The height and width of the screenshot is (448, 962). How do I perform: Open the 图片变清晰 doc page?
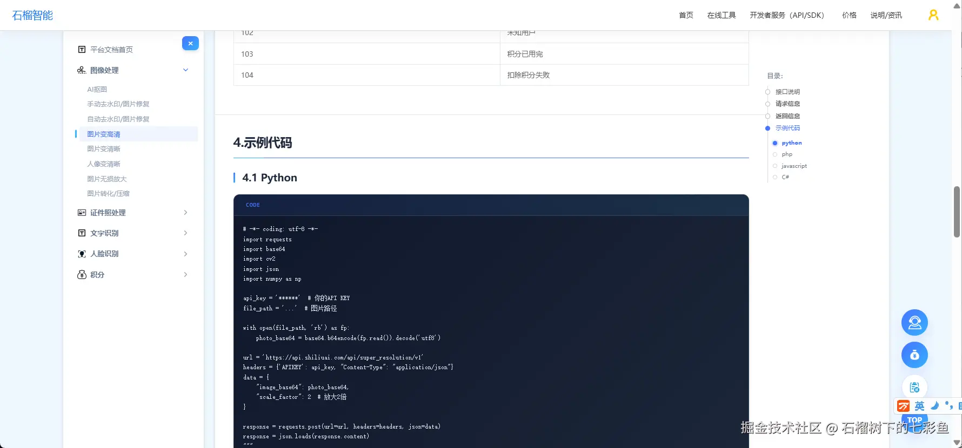tap(104, 149)
